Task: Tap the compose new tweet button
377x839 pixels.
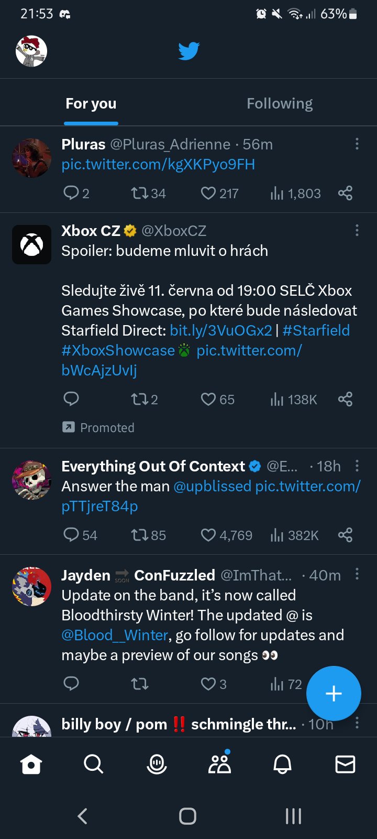Action: point(334,693)
